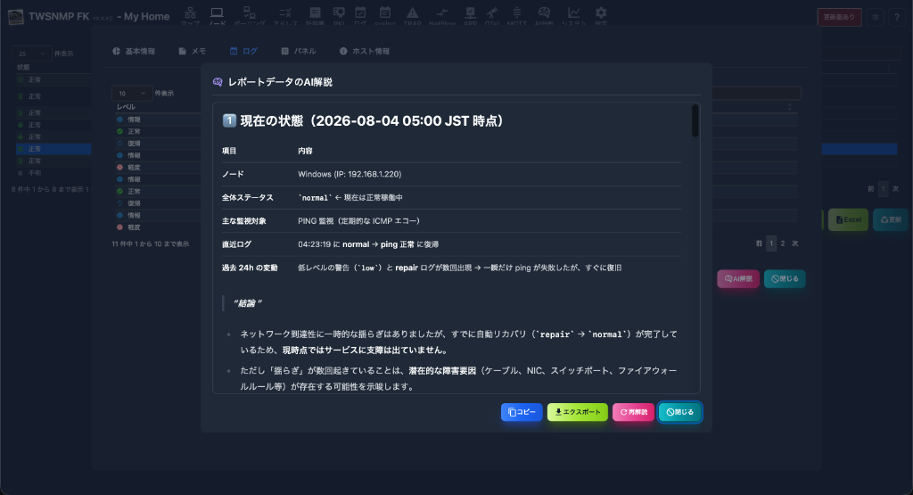Click the cyan 閉じる button in AI解説 dialog
The width and height of the screenshot is (913, 495).
pos(680,412)
